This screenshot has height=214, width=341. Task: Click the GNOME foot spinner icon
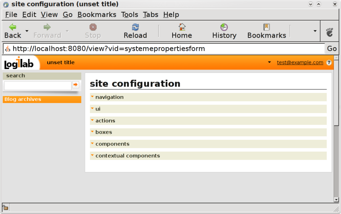(330, 32)
